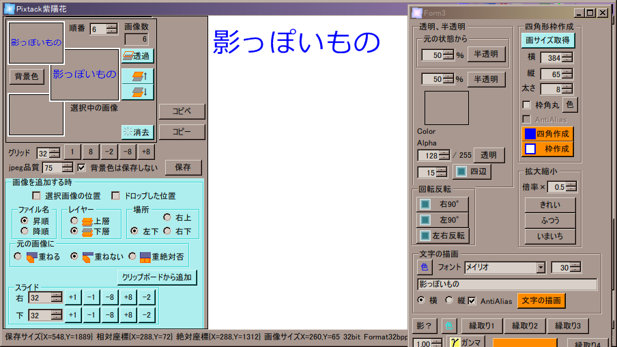The height and width of the screenshot is (347, 617).
Task: Adjust the 縦 height spinner at 65
Action: click(567, 74)
